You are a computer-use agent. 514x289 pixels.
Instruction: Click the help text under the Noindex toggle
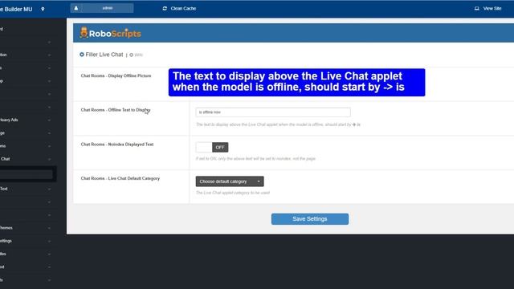255,159
